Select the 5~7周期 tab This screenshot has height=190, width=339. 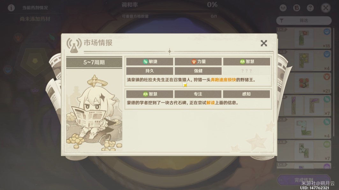click(x=94, y=62)
